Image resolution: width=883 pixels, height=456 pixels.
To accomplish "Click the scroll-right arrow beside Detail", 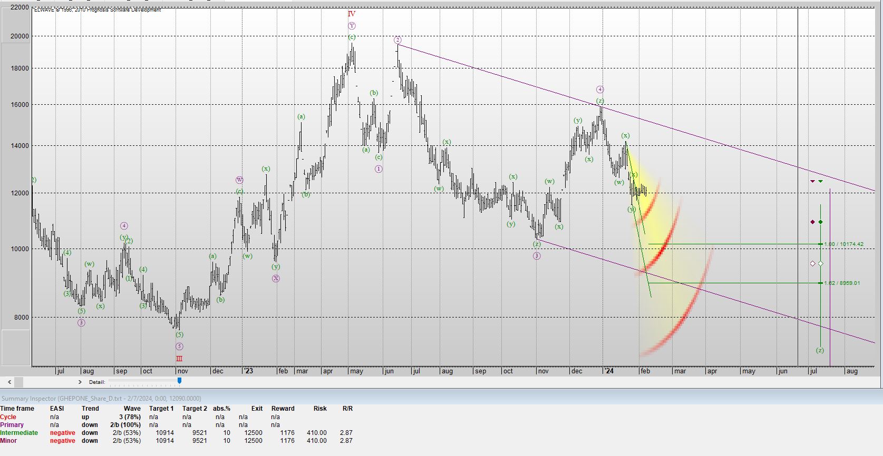I will tap(80, 382).
